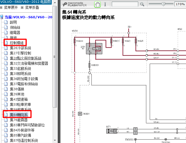
Task: Click the computer icon of root node
Action: [x=2, y=17]
